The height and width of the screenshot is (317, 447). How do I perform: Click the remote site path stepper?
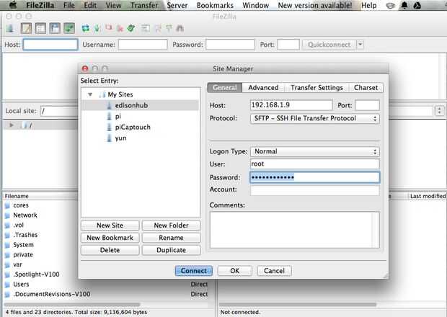tap(439, 111)
